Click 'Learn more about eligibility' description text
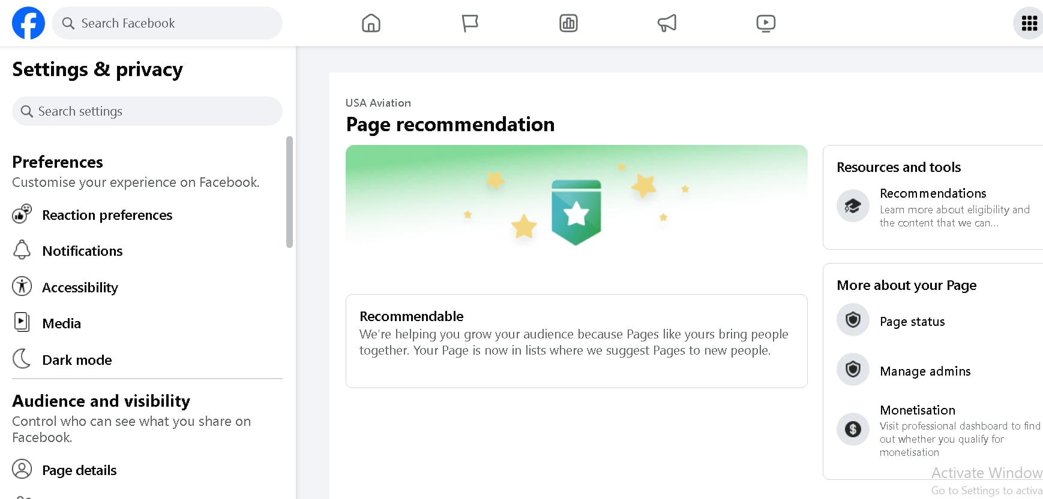1043x499 pixels. coord(955,216)
